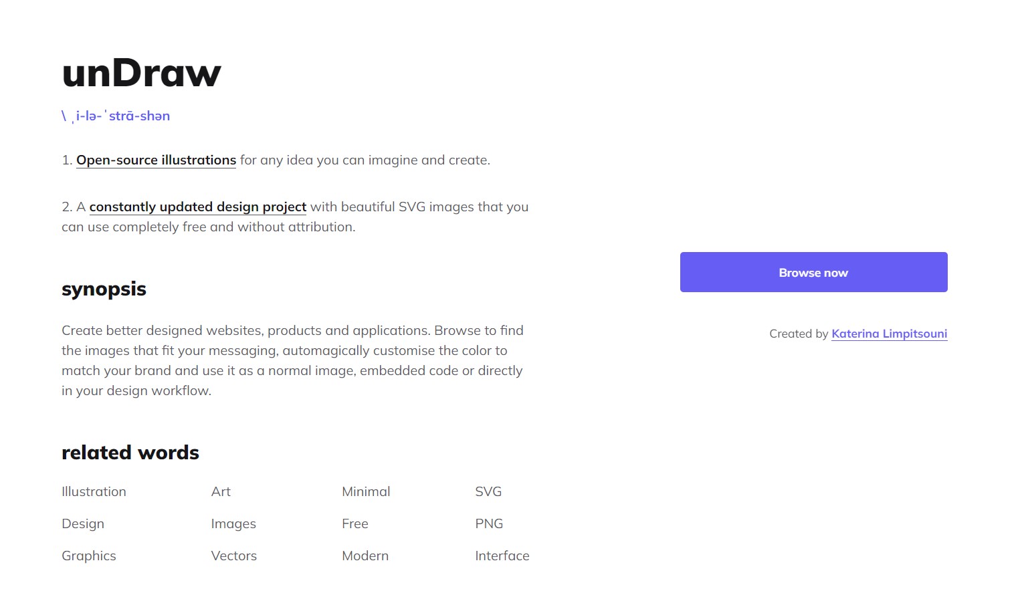The image size is (1024, 593).
Task: Click the related word Design
Action: [83, 524]
